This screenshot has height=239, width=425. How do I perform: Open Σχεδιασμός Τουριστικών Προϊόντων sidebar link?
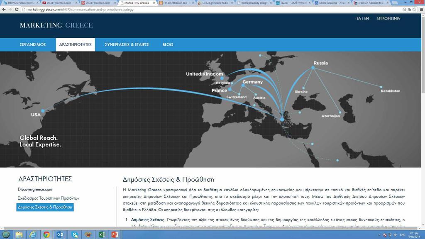(x=49, y=198)
